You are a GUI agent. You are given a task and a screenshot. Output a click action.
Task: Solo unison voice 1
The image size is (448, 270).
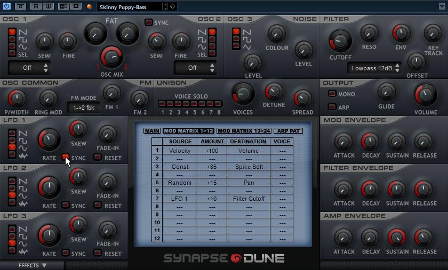click(x=162, y=104)
